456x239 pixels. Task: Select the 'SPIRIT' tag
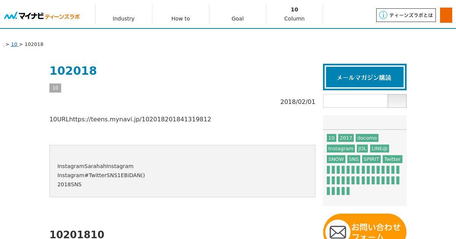pyautogui.click(x=371, y=159)
